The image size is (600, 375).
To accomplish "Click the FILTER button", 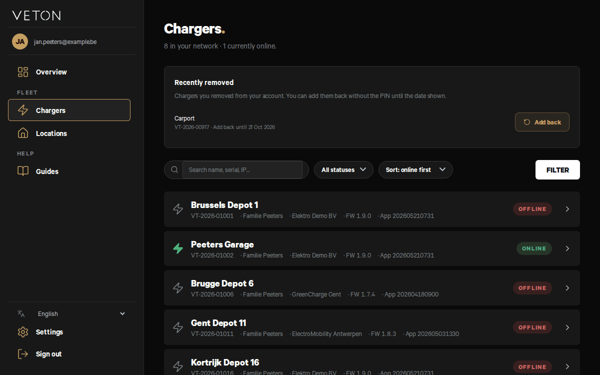I will coord(557,169).
